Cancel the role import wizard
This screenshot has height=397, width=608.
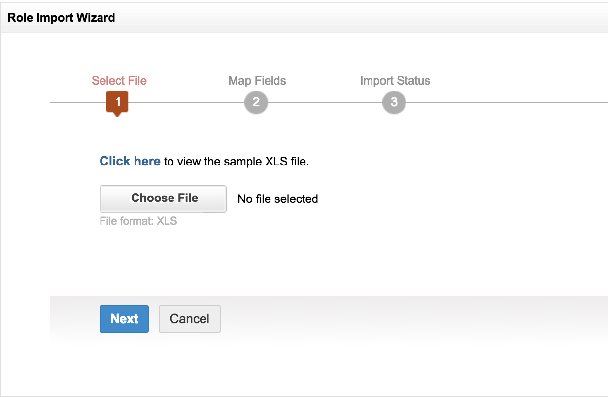pyautogui.click(x=189, y=319)
